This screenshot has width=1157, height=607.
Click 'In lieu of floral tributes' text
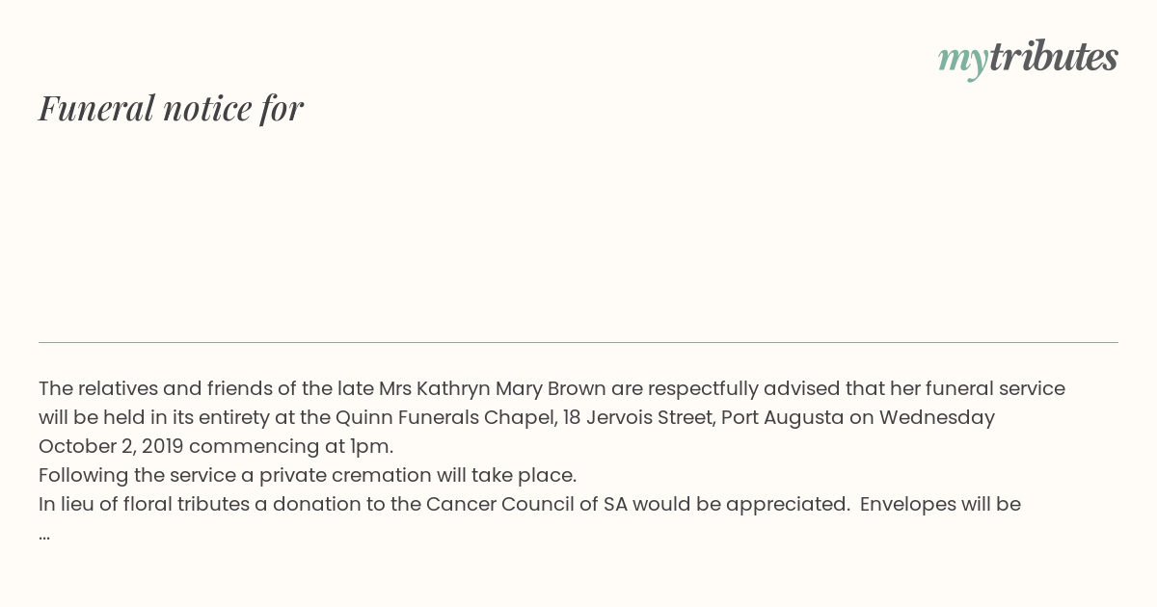(144, 505)
